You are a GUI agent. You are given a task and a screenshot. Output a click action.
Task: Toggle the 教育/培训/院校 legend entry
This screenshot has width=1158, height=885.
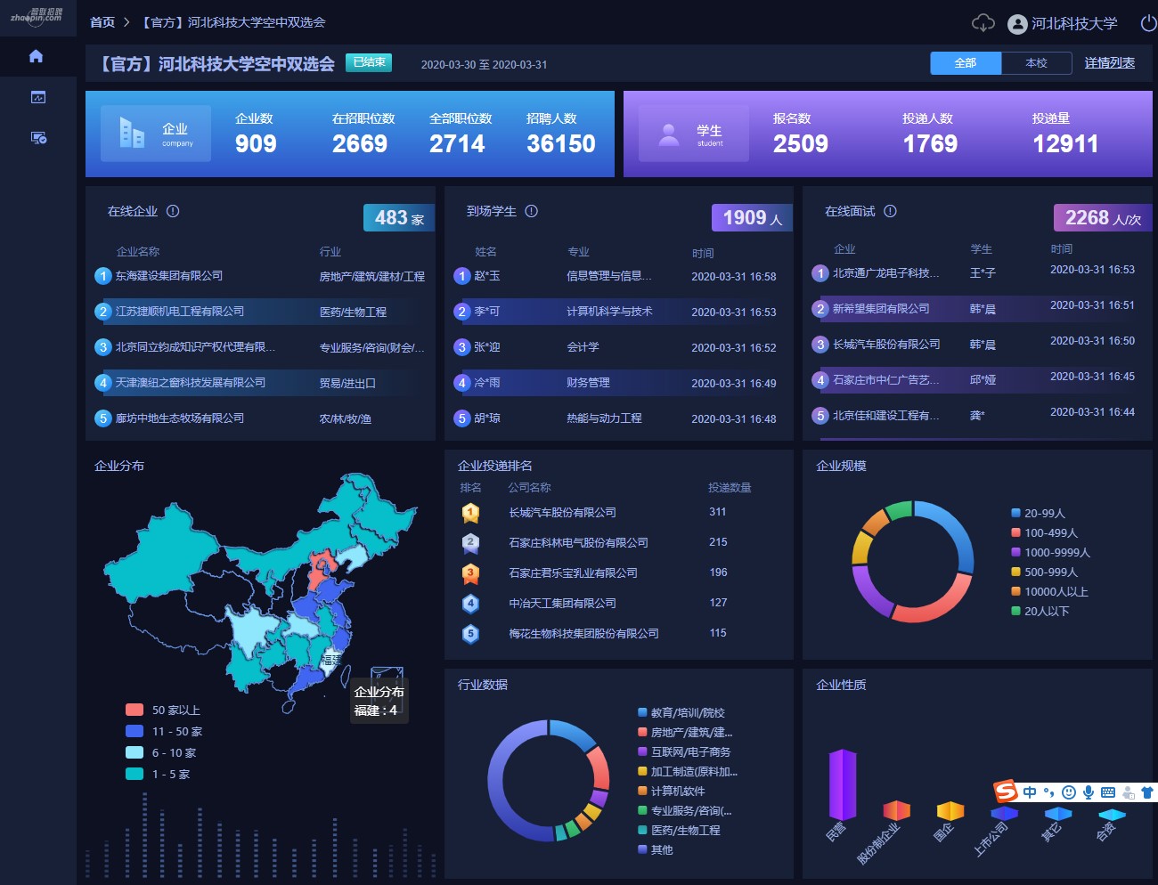tap(681, 713)
